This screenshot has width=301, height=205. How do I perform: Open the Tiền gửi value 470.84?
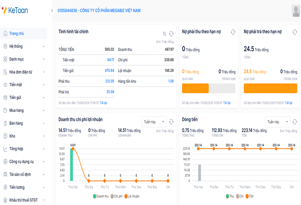coord(110,71)
